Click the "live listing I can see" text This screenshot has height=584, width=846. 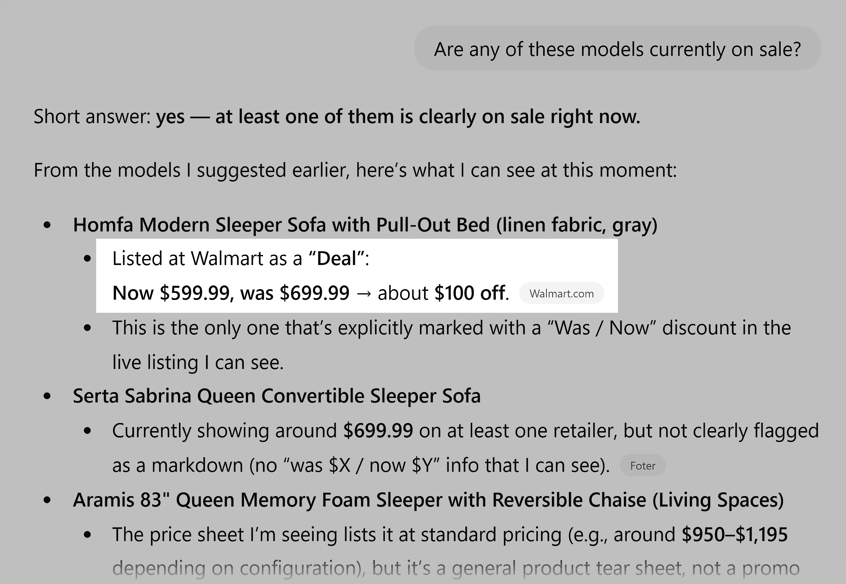(x=198, y=362)
